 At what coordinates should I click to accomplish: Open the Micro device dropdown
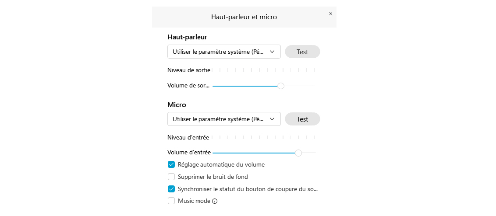(x=224, y=119)
